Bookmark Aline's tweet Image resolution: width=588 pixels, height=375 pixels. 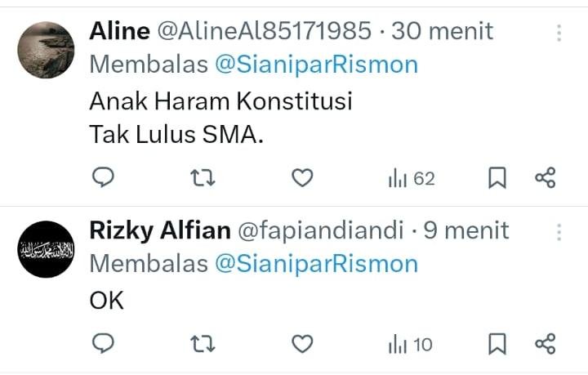click(x=497, y=178)
